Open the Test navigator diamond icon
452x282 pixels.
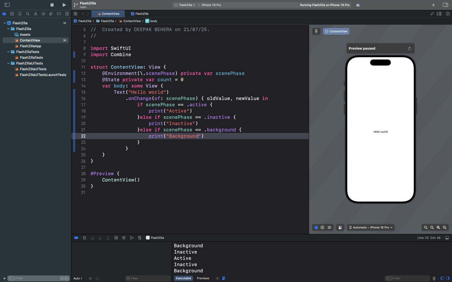point(43,14)
